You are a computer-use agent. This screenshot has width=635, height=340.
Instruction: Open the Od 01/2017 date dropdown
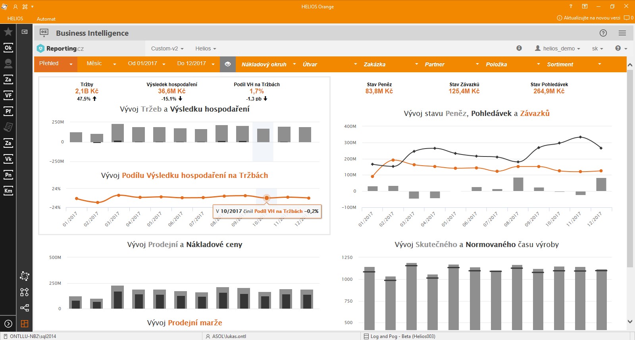(146, 64)
